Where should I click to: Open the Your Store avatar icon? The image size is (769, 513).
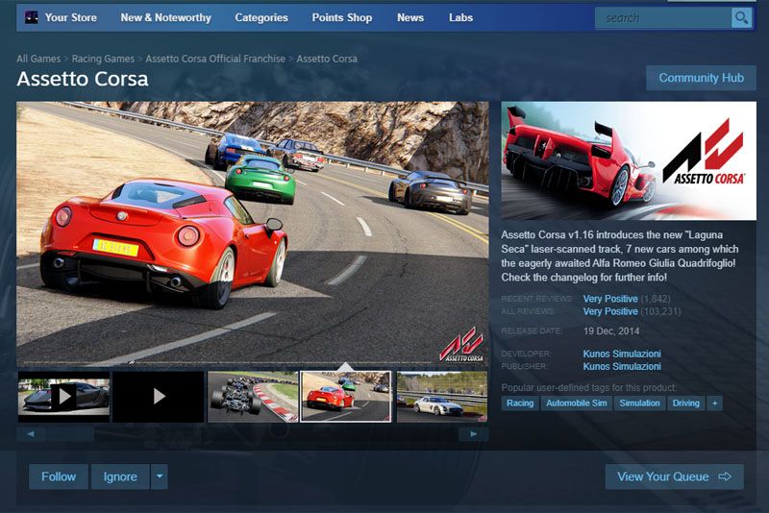pyautogui.click(x=32, y=17)
